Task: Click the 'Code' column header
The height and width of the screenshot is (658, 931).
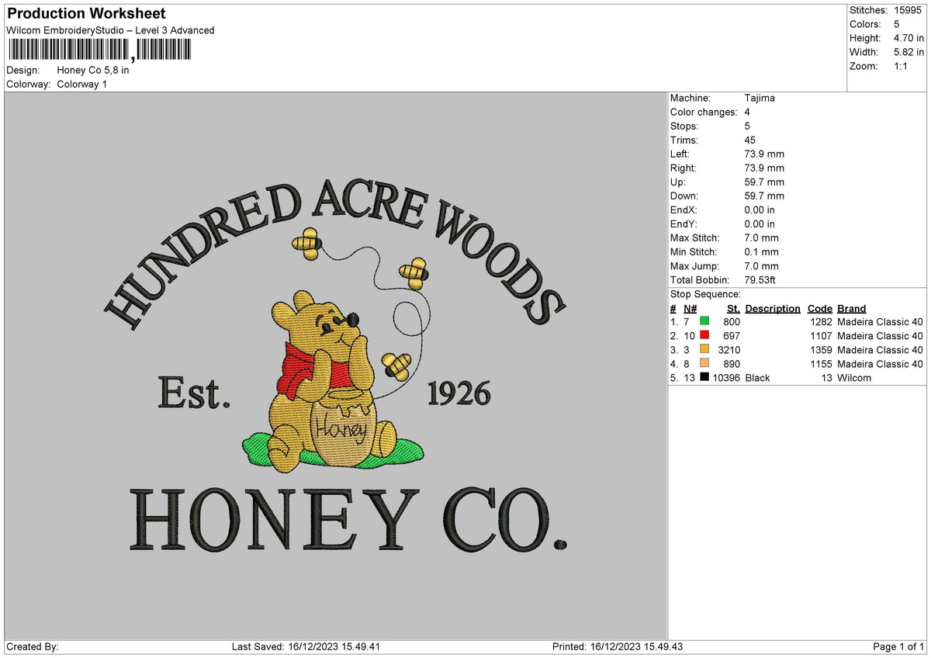Action: pos(819,308)
